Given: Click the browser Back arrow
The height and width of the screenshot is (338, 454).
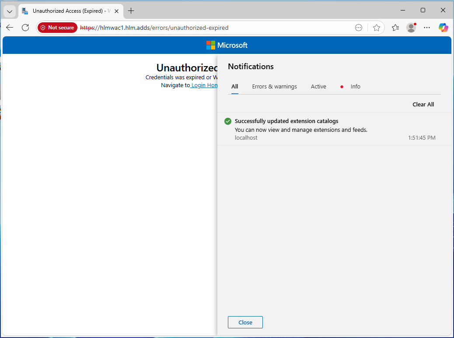Looking at the screenshot, I should pos(10,28).
